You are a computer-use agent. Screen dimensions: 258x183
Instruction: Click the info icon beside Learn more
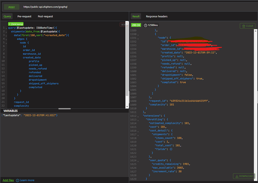point(17,180)
